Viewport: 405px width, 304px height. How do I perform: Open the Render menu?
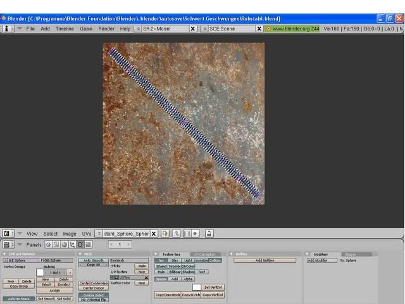coord(106,28)
